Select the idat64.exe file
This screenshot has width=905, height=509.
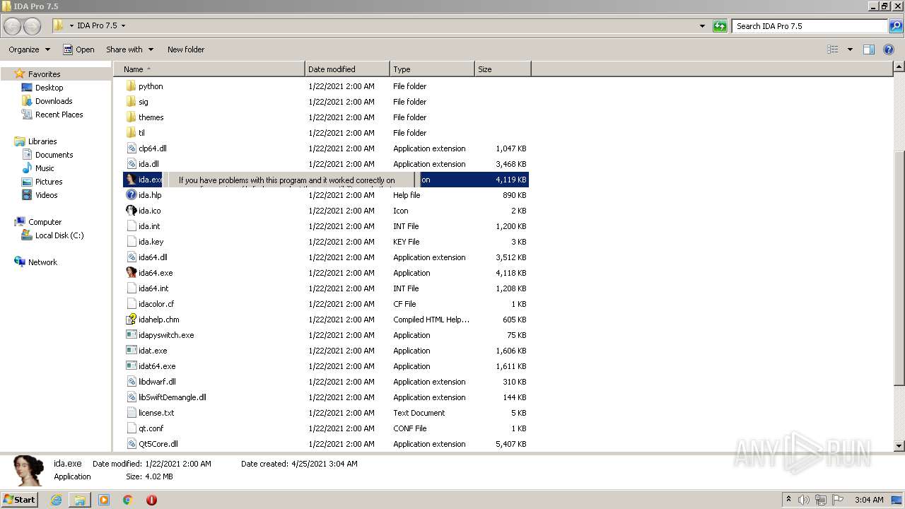click(157, 366)
